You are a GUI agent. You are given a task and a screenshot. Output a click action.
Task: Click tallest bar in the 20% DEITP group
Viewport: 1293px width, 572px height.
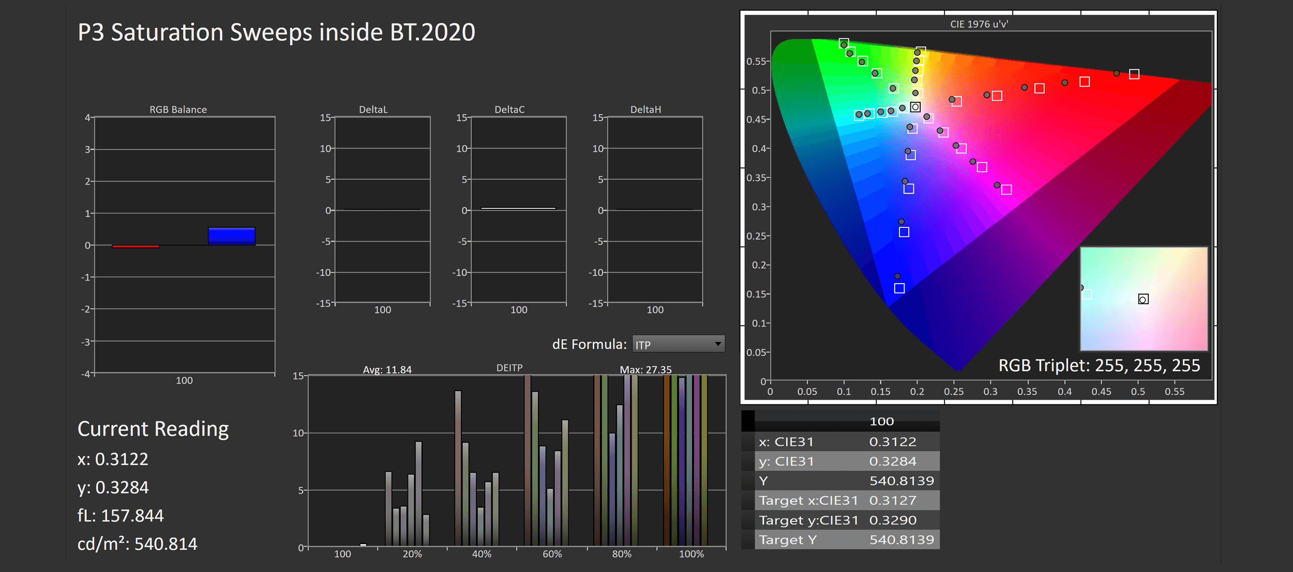pos(418,492)
